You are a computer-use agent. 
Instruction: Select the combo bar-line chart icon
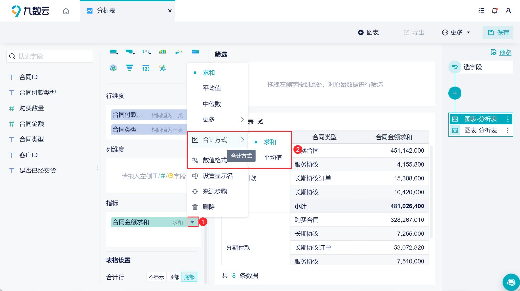pos(162,52)
